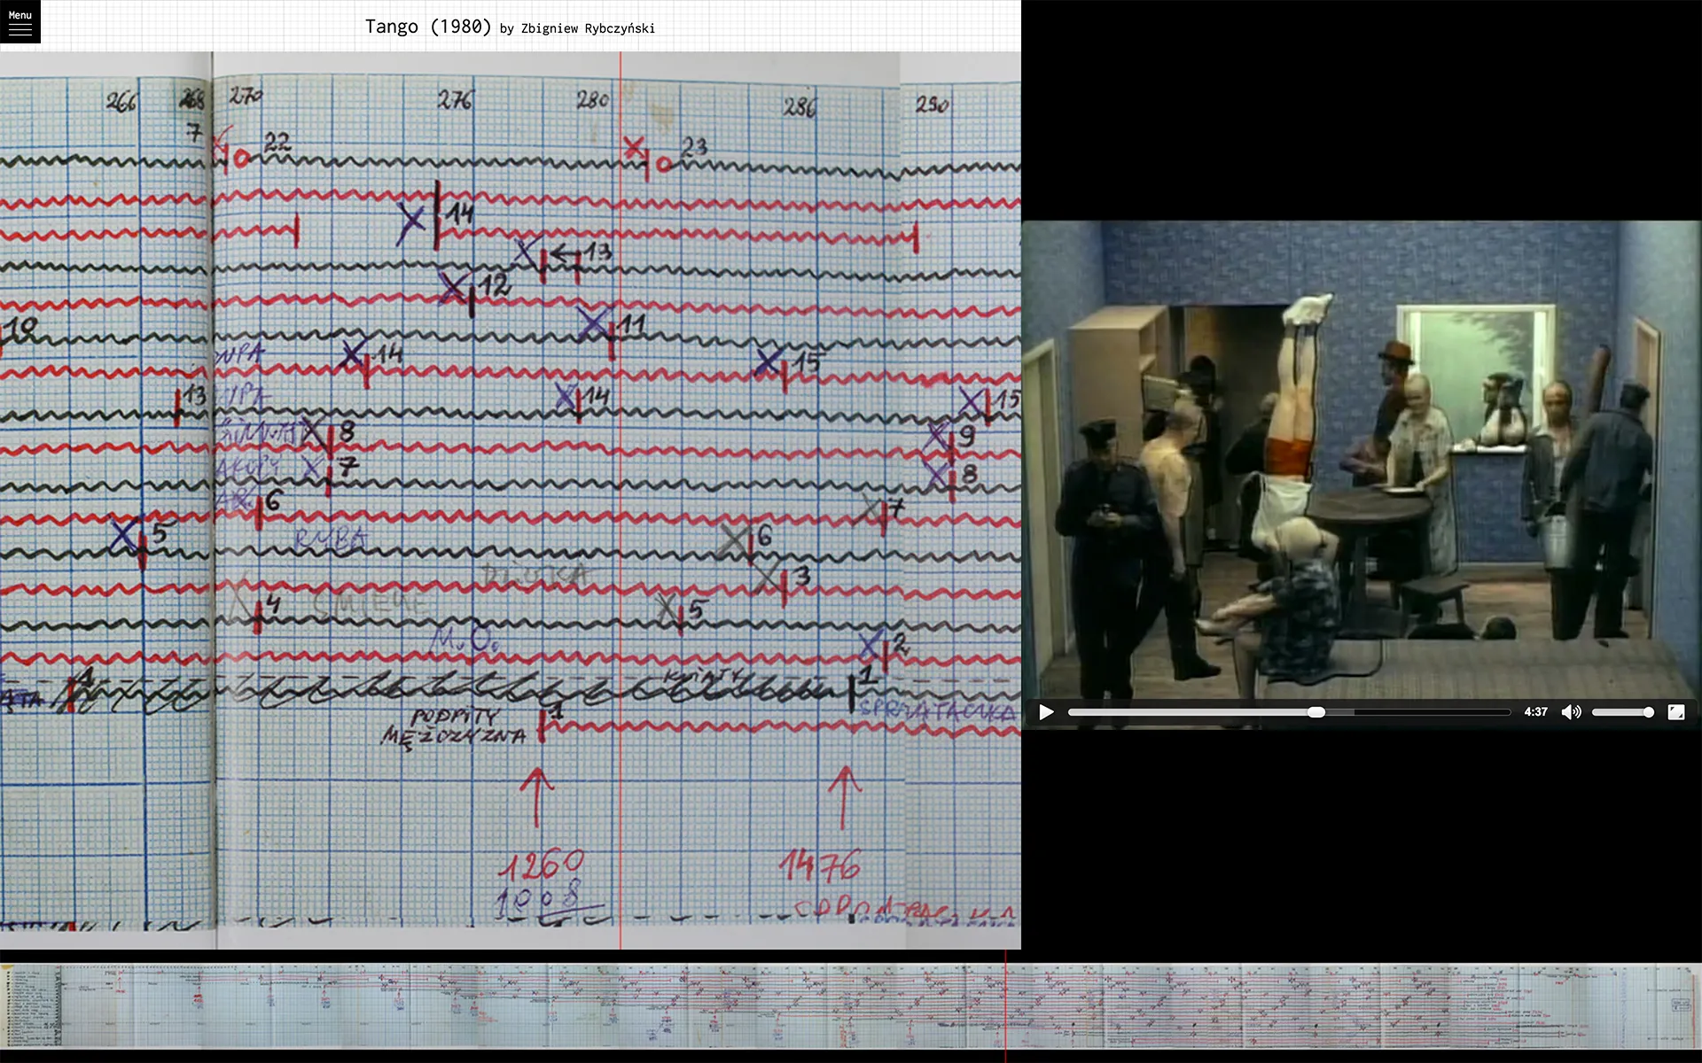Click the volume slider knob

(1648, 712)
